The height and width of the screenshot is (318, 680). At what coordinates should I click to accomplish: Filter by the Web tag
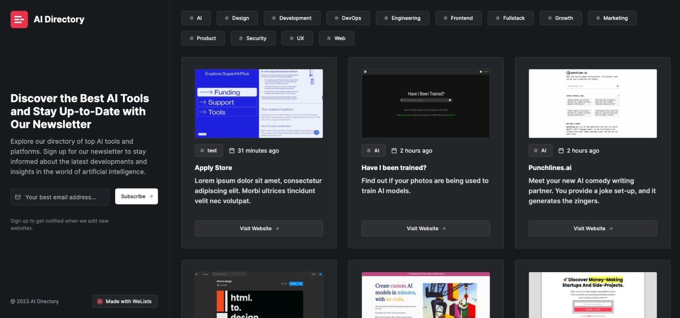(337, 38)
